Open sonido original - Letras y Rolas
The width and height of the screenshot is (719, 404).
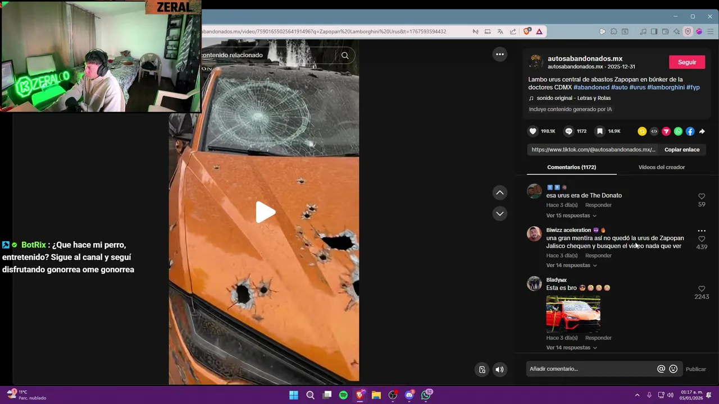pos(574,98)
